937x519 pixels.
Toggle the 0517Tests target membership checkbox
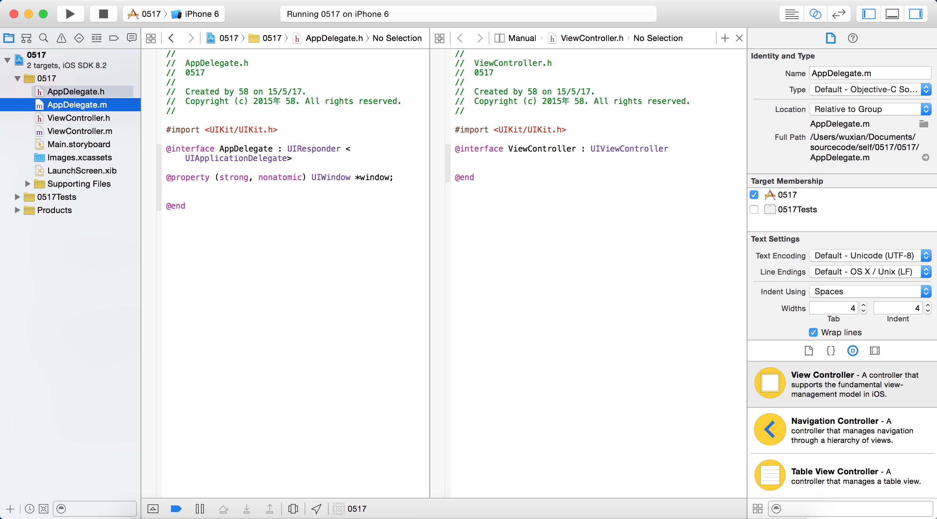(756, 209)
